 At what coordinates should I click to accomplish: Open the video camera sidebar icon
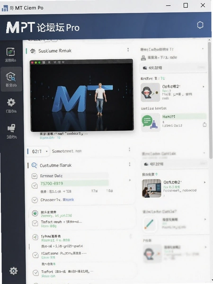[11, 128]
